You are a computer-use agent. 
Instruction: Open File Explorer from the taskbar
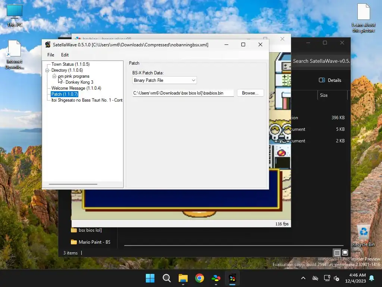pyautogui.click(x=183, y=278)
